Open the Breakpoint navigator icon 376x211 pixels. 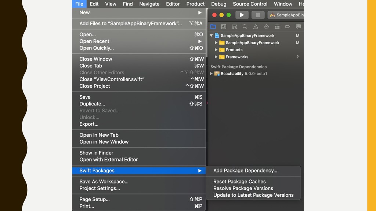tap(288, 26)
